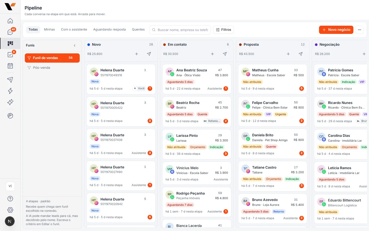Add a card to Proposta column
369x231 pixels.
(x=288, y=54)
